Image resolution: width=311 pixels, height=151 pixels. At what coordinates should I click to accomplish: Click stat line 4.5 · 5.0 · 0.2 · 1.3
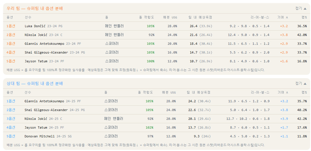(250, 136)
